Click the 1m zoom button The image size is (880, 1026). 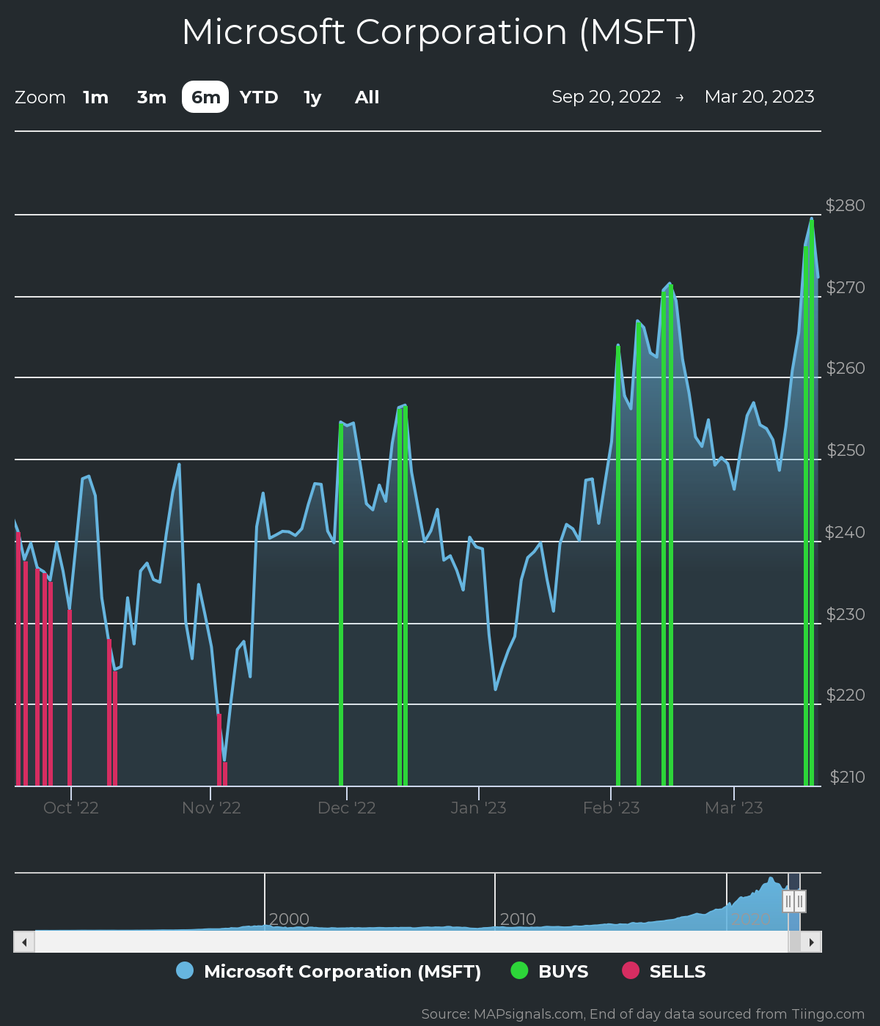[95, 97]
